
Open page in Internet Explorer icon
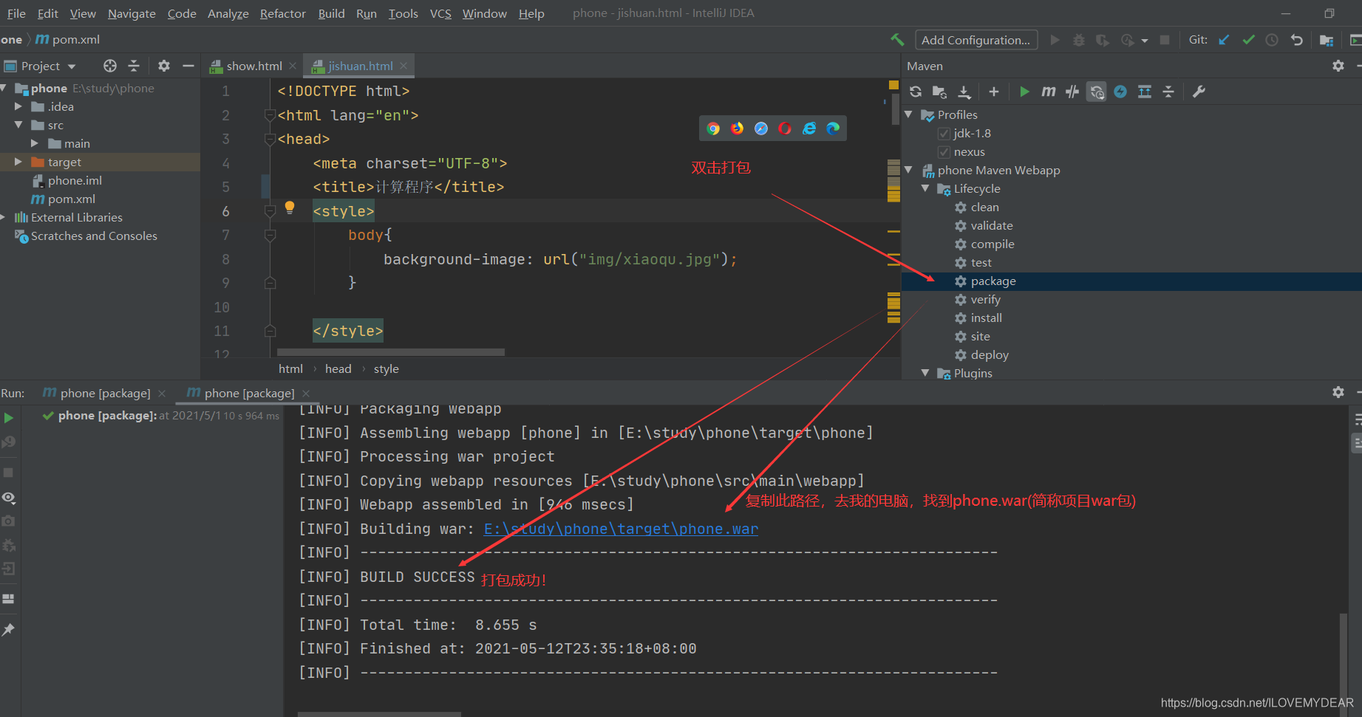809,128
